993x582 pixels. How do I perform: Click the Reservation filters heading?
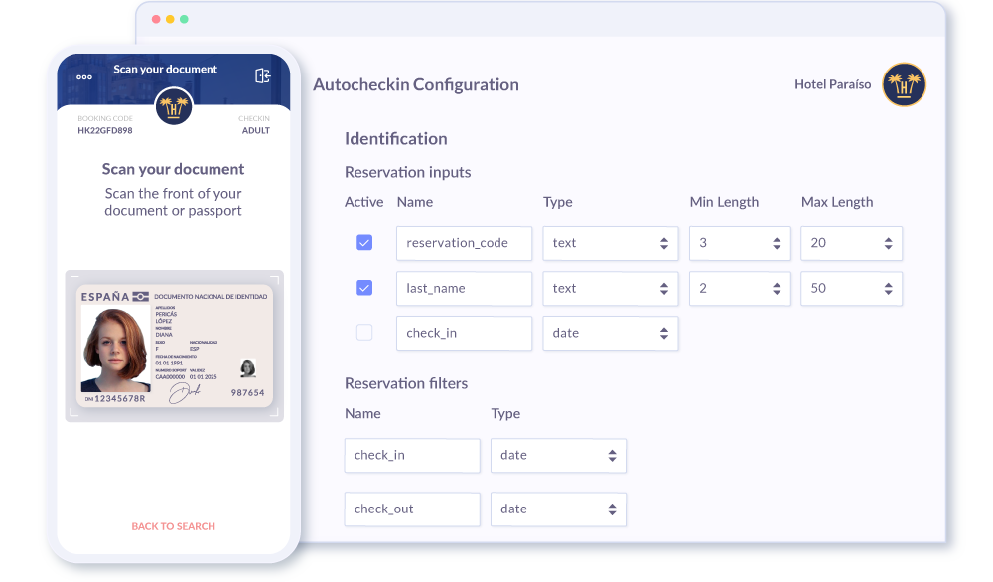point(406,383)
